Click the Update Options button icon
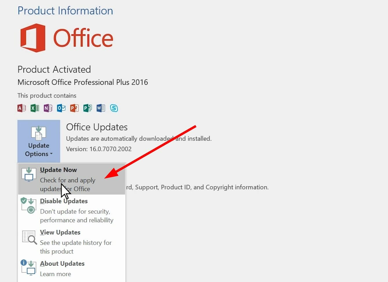Screen dimensions: 388x282 (39, 133)
